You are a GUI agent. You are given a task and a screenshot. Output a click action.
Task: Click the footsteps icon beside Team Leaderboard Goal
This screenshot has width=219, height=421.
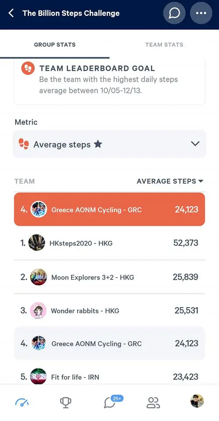click(x=28, y=68)
